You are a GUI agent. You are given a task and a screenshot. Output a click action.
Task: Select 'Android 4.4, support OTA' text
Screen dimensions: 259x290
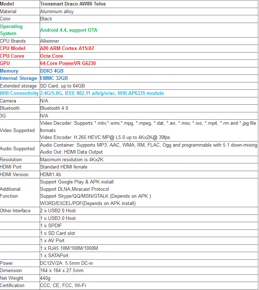[68, 30]
